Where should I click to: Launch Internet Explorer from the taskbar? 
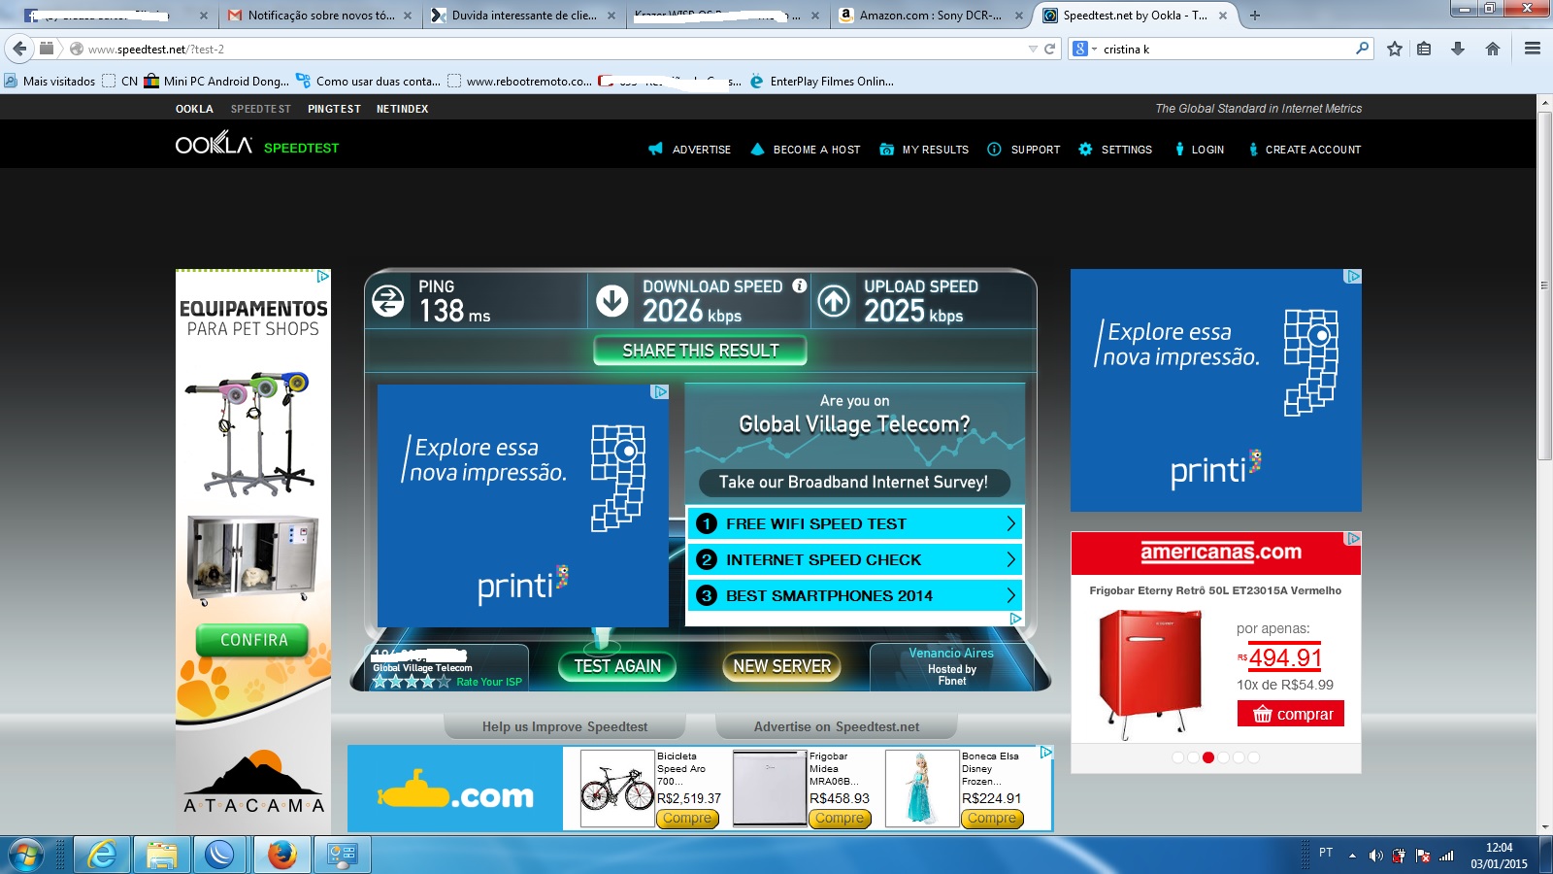coord(102,855)
